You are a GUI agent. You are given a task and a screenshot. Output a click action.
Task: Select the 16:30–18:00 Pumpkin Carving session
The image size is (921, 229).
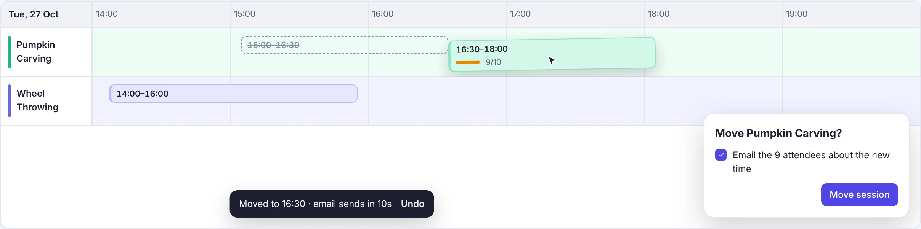coord(552,54)
